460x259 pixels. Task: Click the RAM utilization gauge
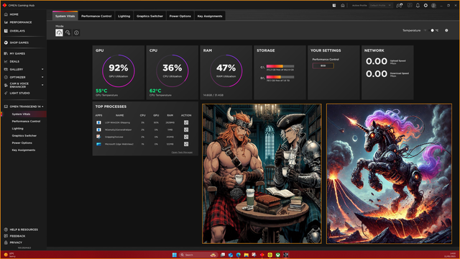(x=226, y=71)
